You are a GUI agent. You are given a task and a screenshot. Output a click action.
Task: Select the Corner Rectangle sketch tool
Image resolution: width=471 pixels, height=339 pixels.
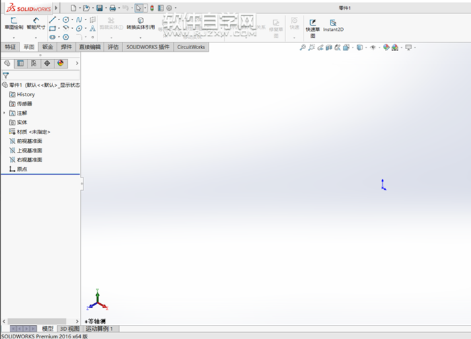pyautogui.click(x=52, y=28)
